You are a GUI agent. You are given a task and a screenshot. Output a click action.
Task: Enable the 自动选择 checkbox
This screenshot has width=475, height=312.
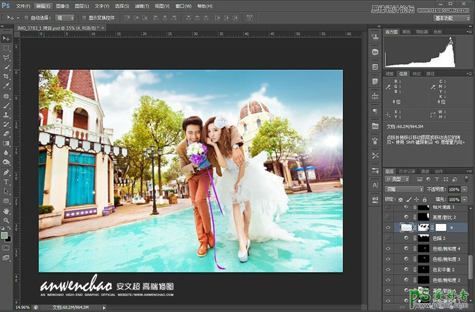tap(26, 18)
